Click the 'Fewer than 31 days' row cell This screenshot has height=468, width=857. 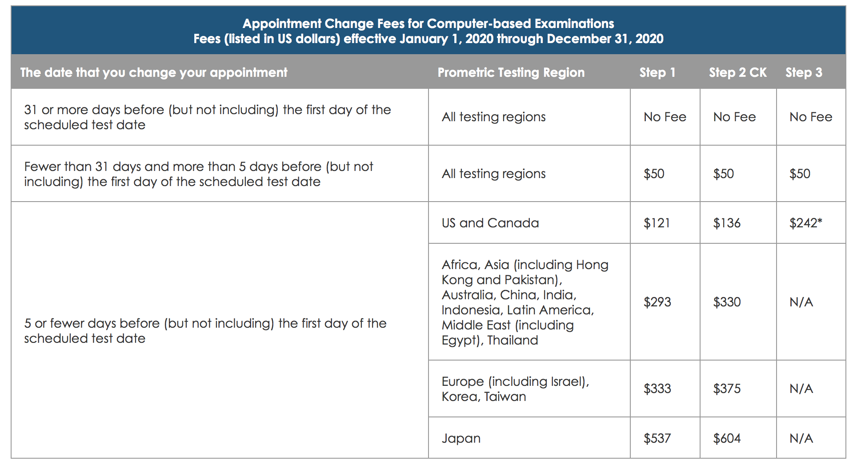[x=198, y=174]
